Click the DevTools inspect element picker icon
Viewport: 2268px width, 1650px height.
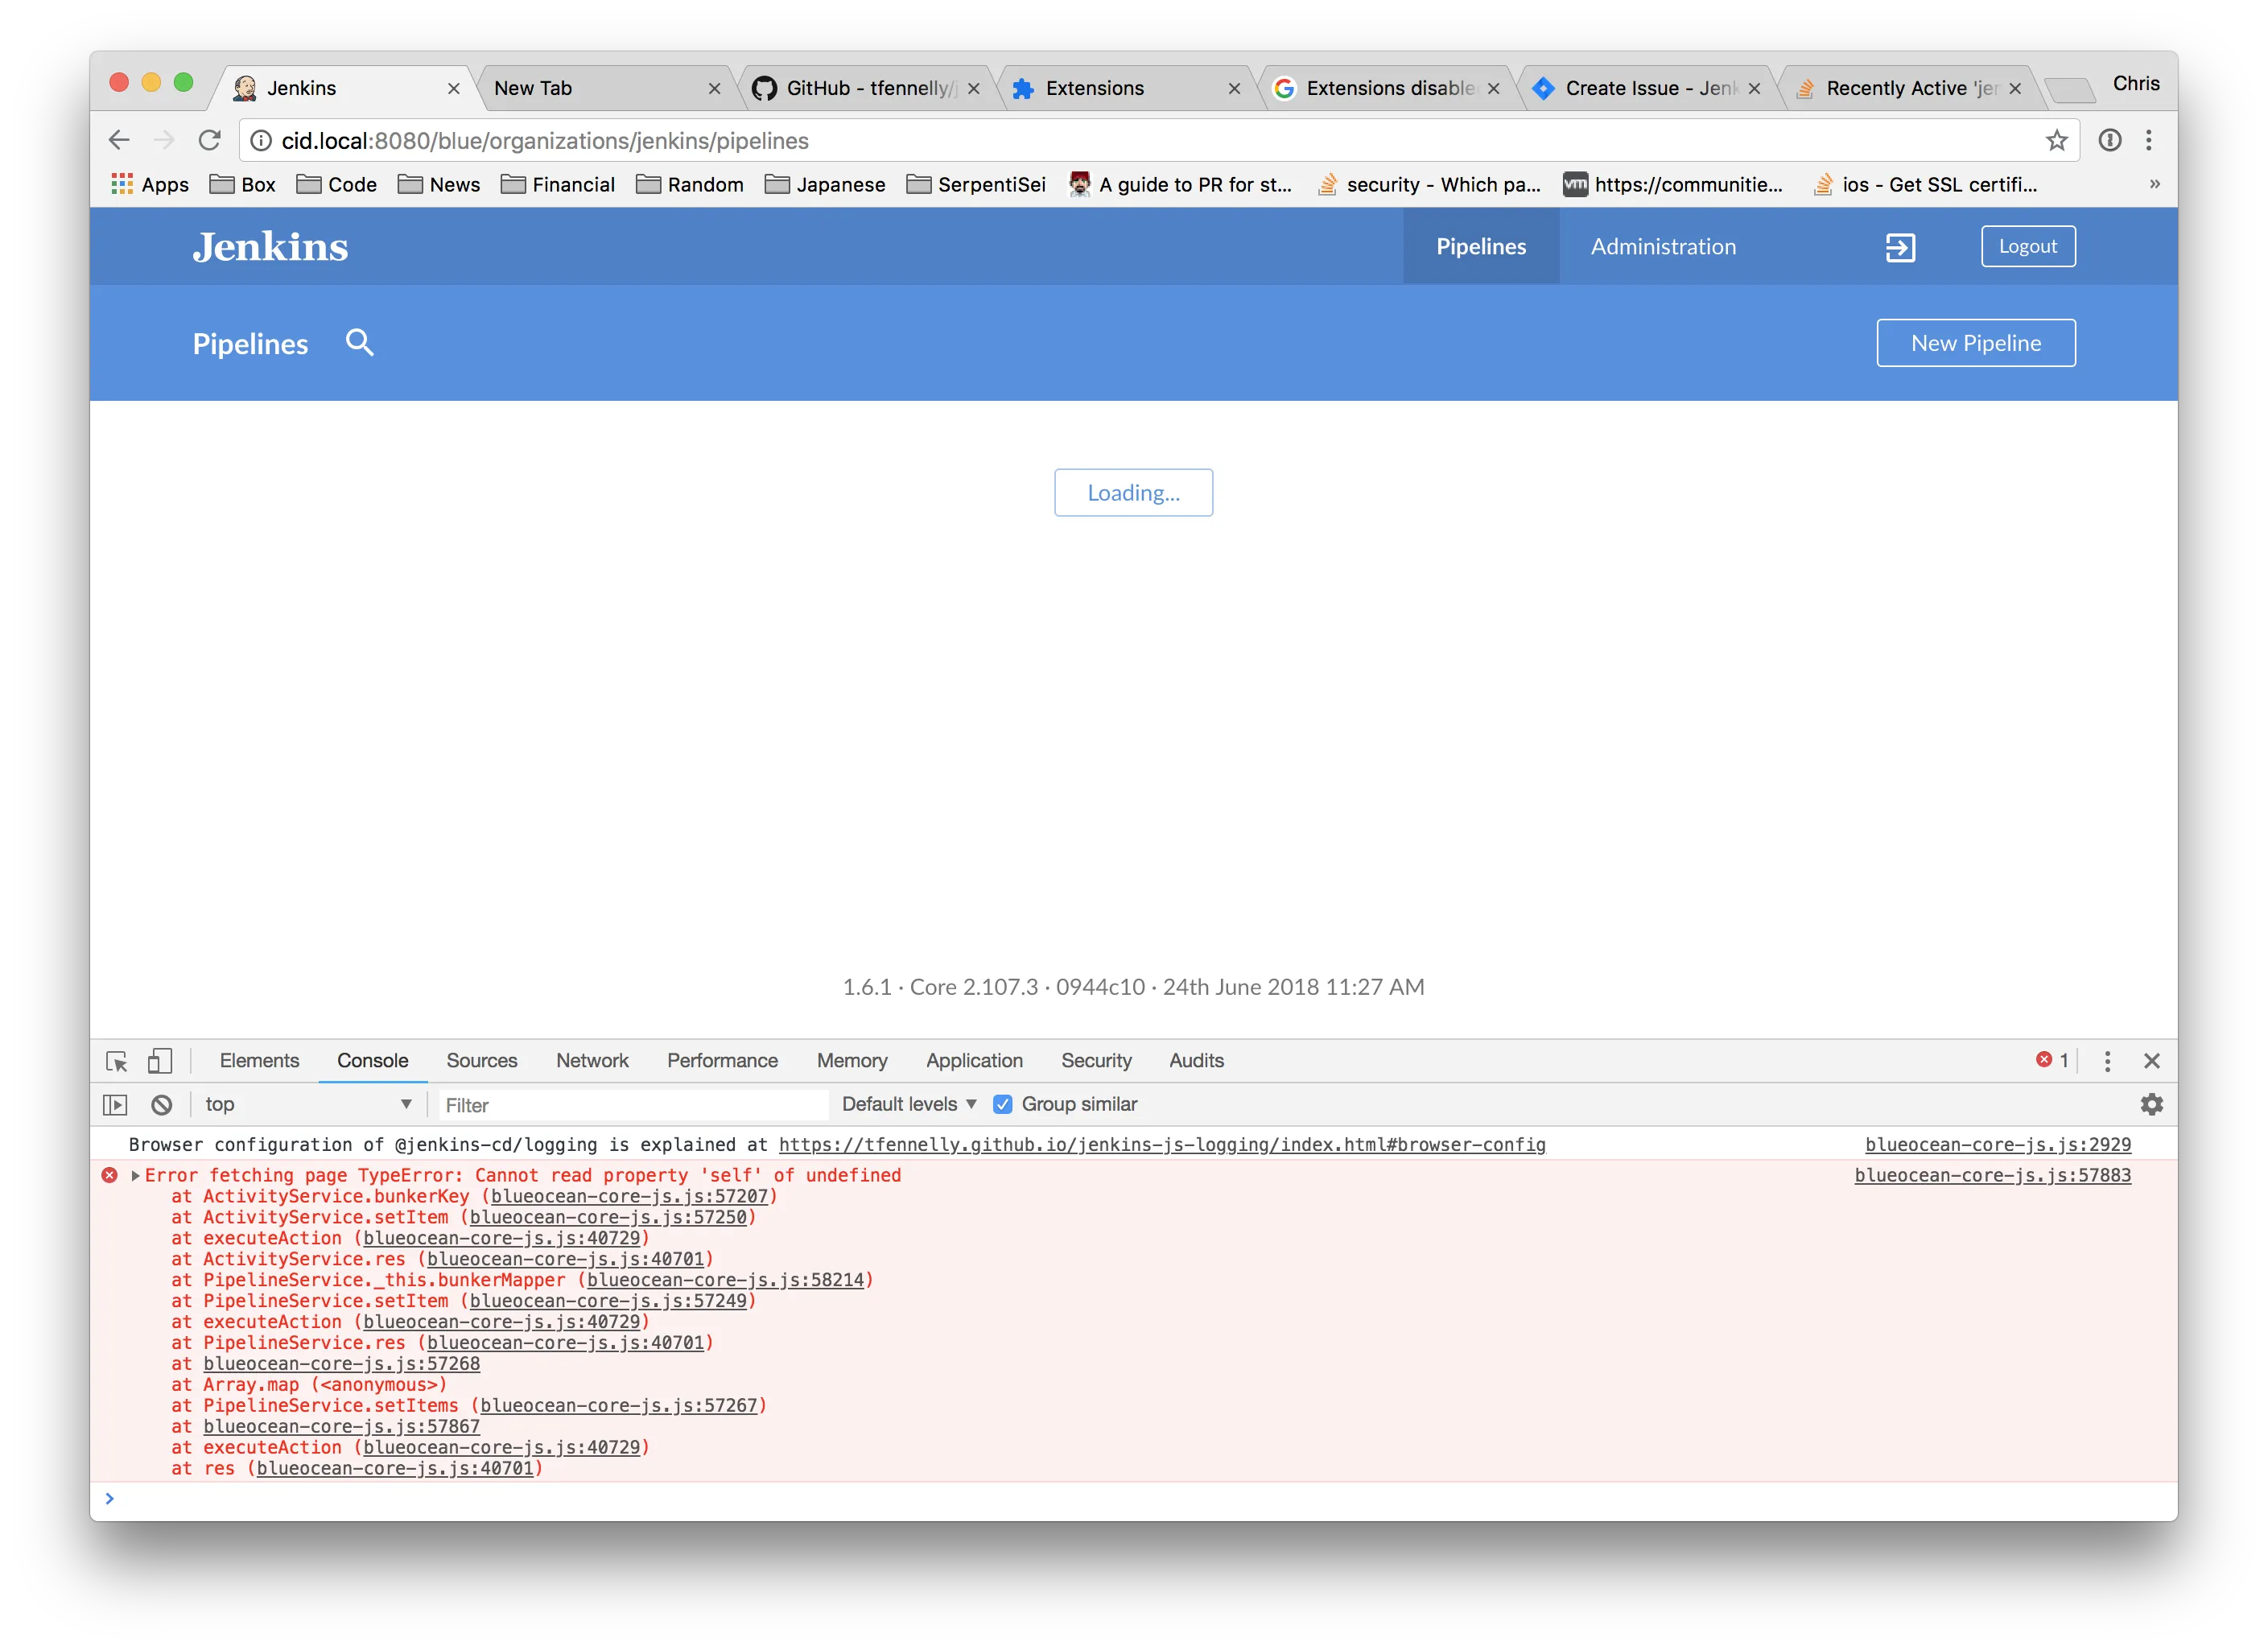coord(117,1061)
